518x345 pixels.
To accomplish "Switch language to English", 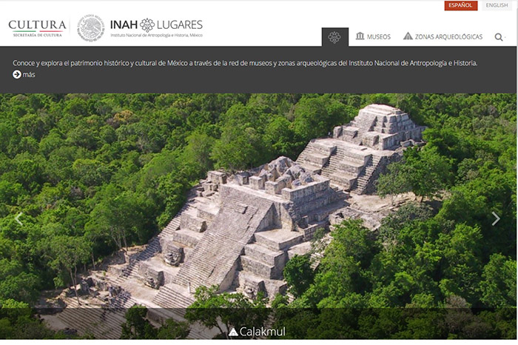I will click(x=497, y=5).
